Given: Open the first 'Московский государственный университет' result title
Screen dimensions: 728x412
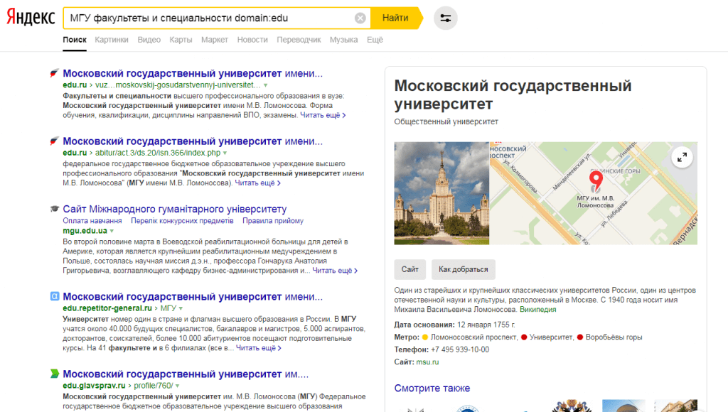Looking at the screenshot, I should click(193, 73).
